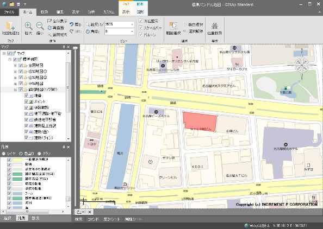Click the 戻る back arrow
Viewport: 323px width, 229px height.
click(71, 24)
